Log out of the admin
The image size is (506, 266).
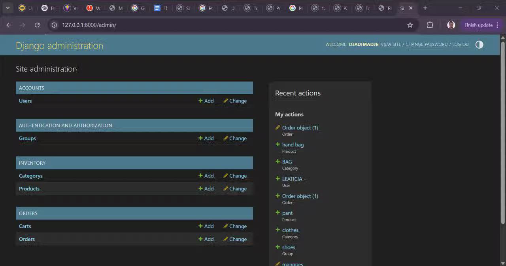pos(462,44)
